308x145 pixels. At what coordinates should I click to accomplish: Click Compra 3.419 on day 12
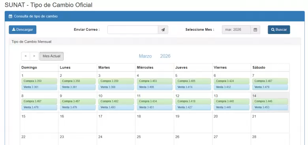pyautogui.click(x=193, y=102)
